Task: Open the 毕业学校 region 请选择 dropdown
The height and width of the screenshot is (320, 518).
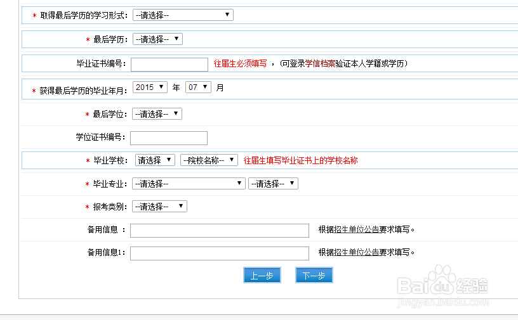Action: click(156, 160)
